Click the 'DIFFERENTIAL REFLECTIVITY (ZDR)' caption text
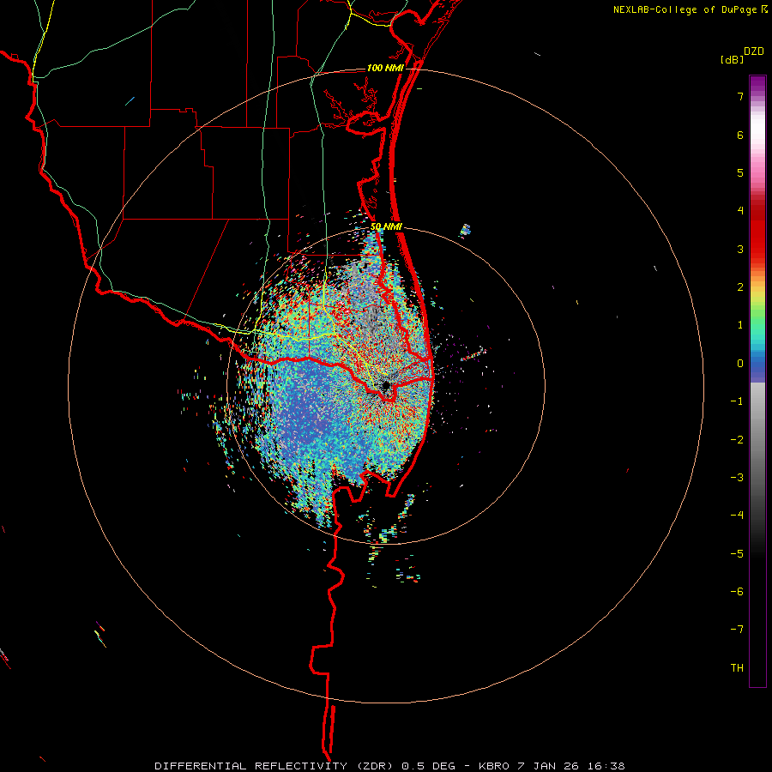 [x=275, y=766]
